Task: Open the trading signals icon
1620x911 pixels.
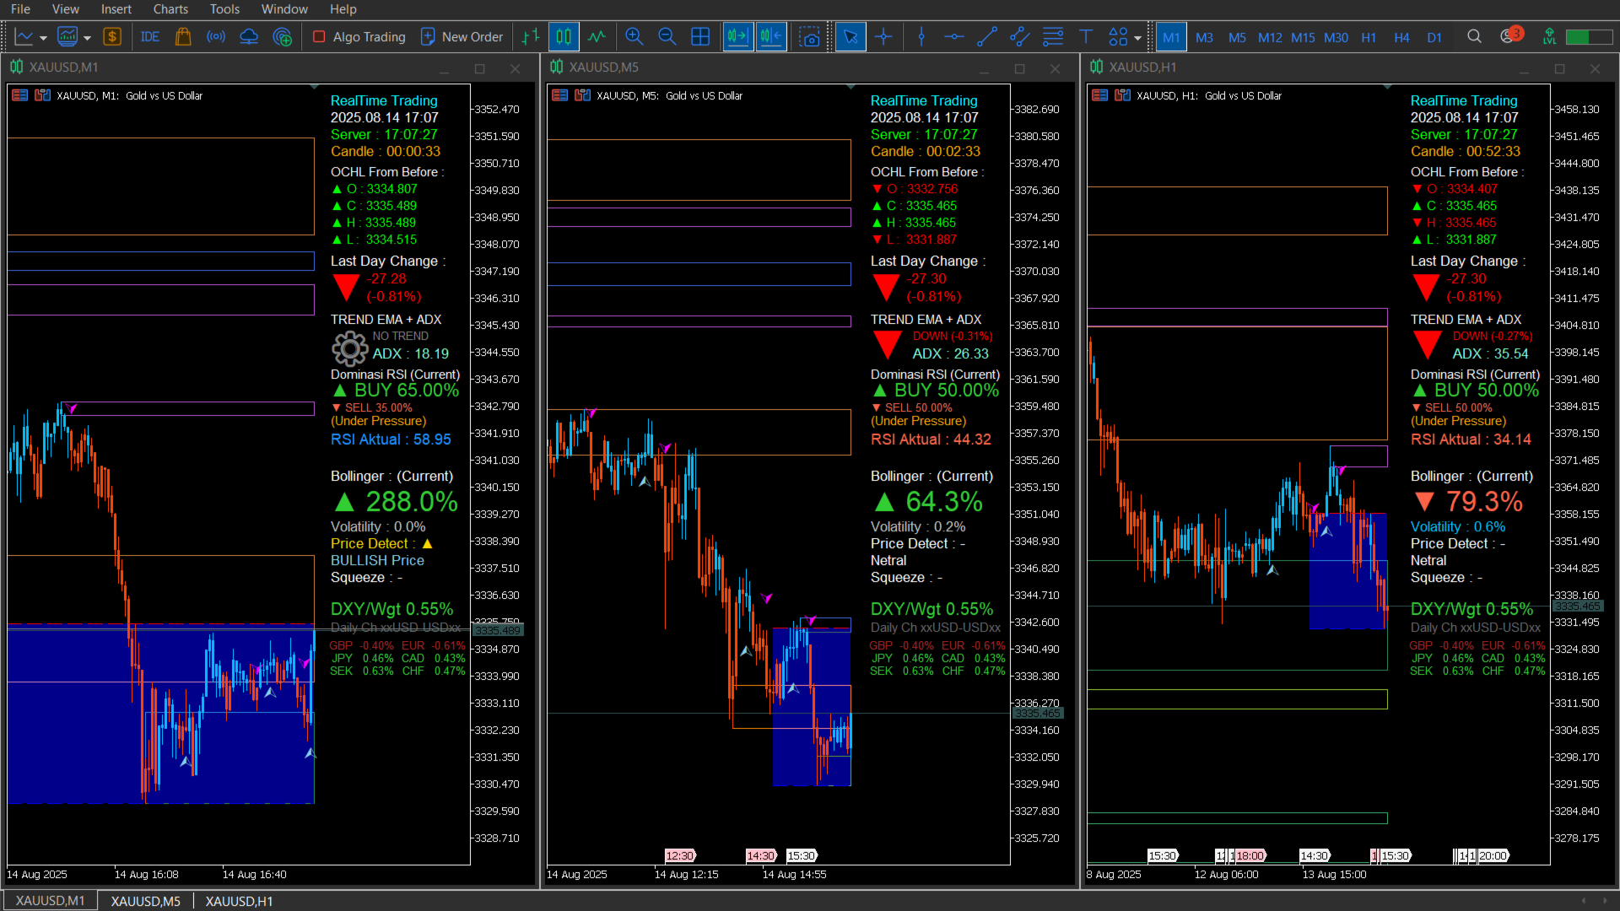Action: coord(216,37)
